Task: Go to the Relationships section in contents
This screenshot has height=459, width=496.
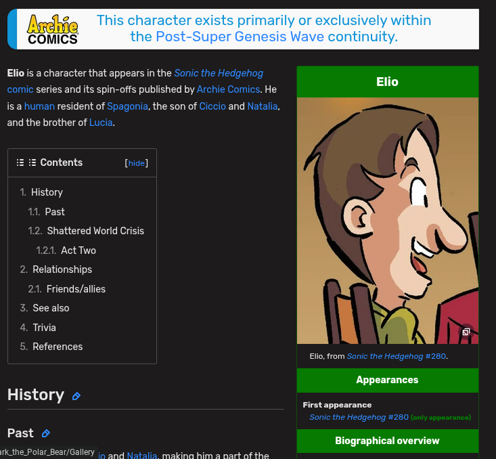Action: tap(62, 269)
